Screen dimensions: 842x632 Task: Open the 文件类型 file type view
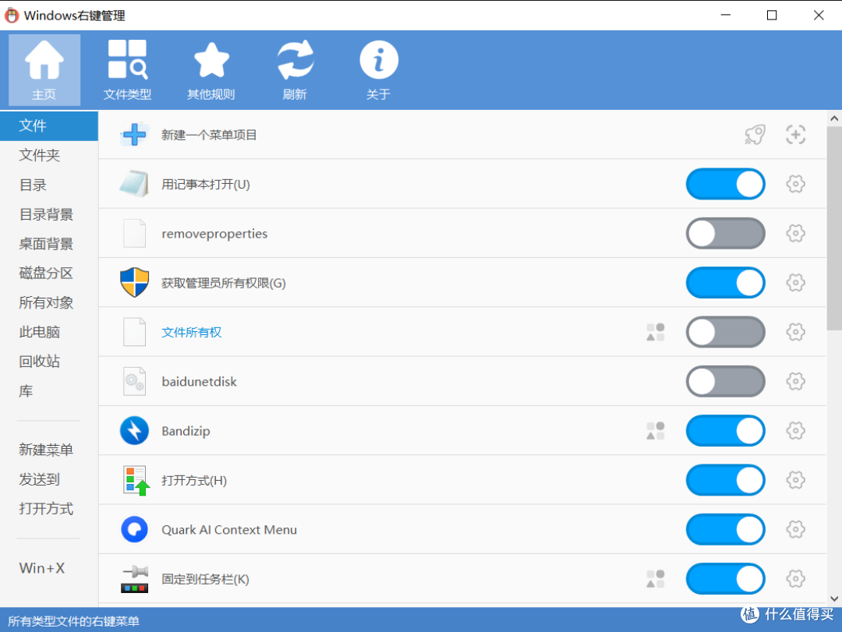coord(127,70)
